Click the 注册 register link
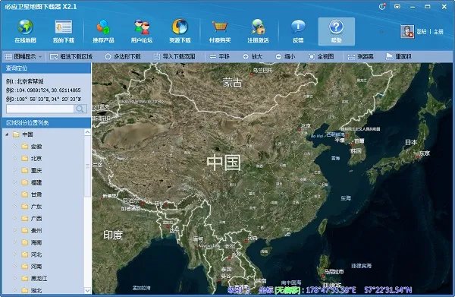 438,32
